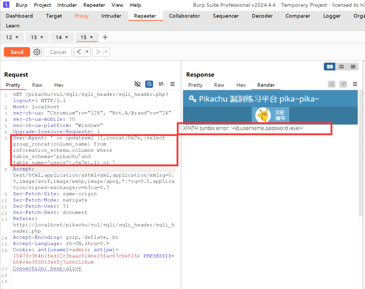This screenshot has width=365, height=289.
Task: Open Response panel options menu icon
Action: 355,84
